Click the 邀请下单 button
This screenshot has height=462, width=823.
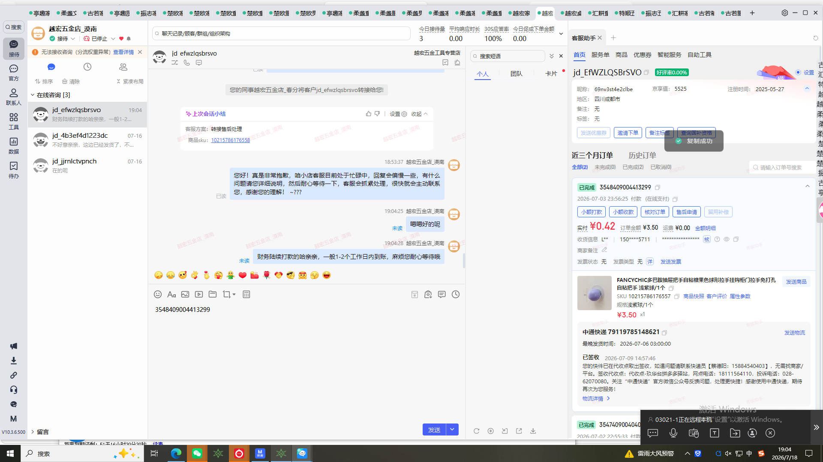click(628, 133)
